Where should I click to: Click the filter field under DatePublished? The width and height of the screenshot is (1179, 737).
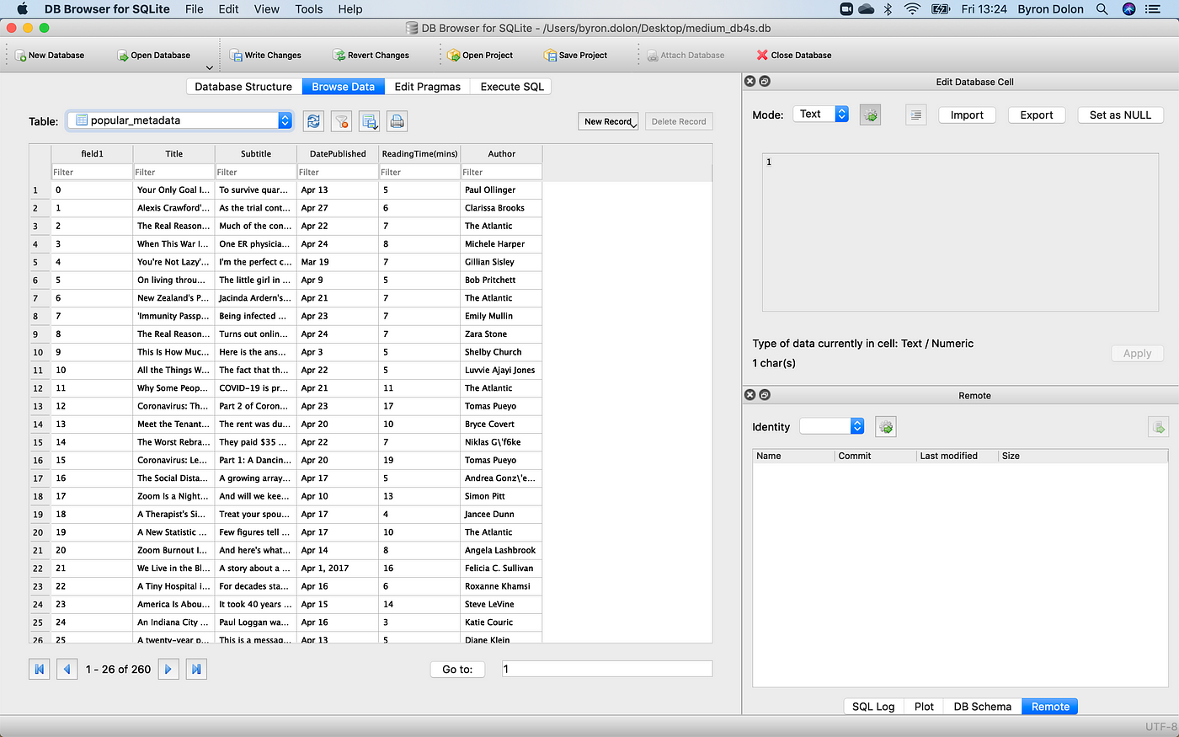tap(338, 172)
